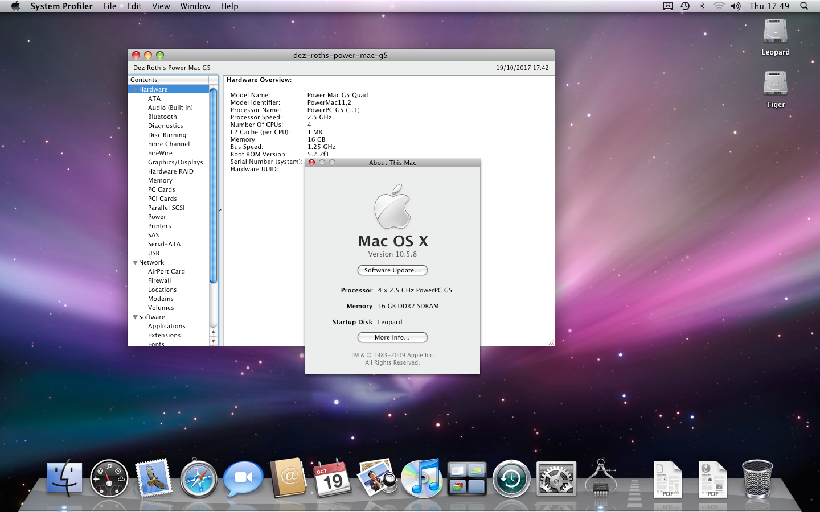Select Applications under Software
Image resolution: width=820 pixels, height=512 pixels.
167,326
